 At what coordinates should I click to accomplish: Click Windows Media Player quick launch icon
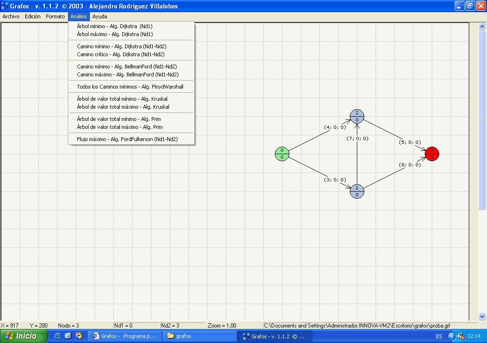click(79, 336)
